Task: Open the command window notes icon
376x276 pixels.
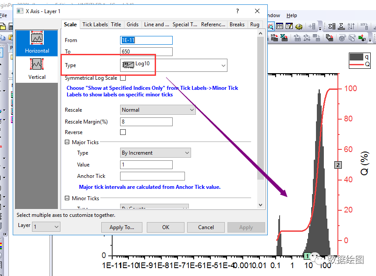Action: pyautogui.click(x=289, y=26)
